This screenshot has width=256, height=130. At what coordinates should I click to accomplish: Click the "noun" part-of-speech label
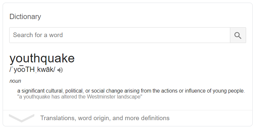15,81
